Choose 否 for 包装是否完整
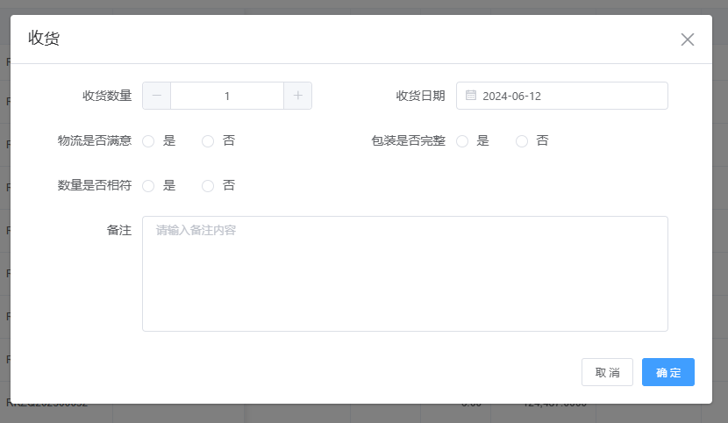Screen dimensions: 728x423 [523, 141]
